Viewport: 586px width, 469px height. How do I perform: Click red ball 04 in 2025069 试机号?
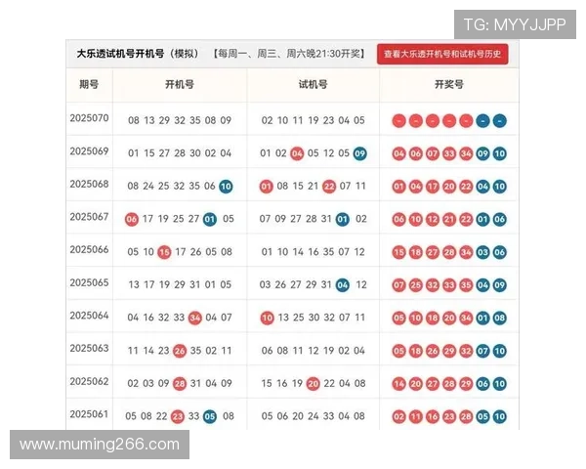[297, 153]
